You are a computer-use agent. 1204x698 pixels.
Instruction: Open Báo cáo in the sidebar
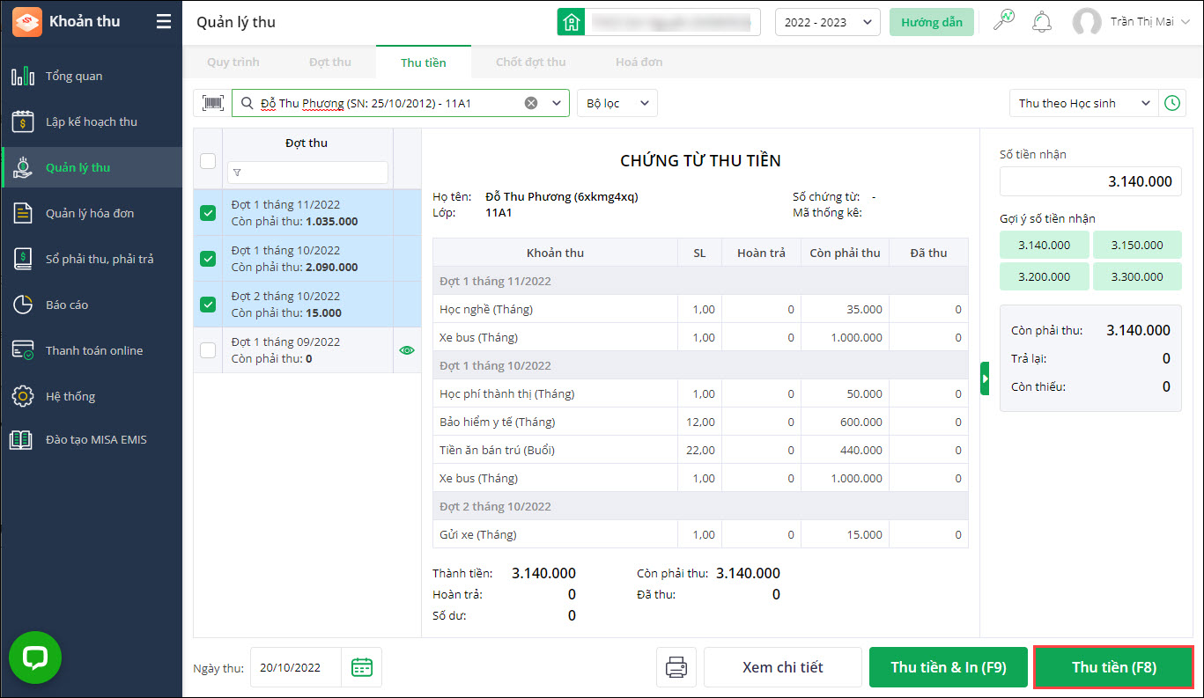(x=67, y=305)
